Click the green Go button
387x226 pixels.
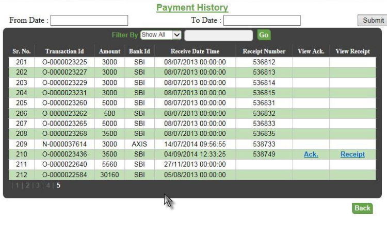[x=264, y=35]
